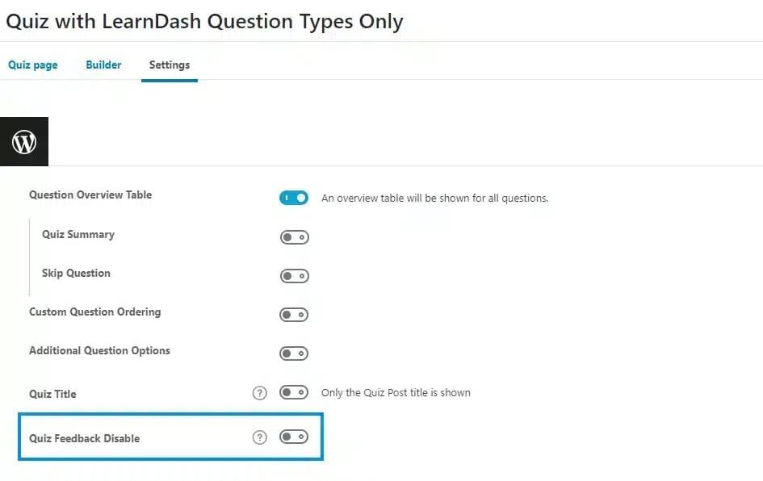Screen dimensions: 763x481
Task: Open the Quiz Feedback Disable help icon
Action: coord(259,437)
